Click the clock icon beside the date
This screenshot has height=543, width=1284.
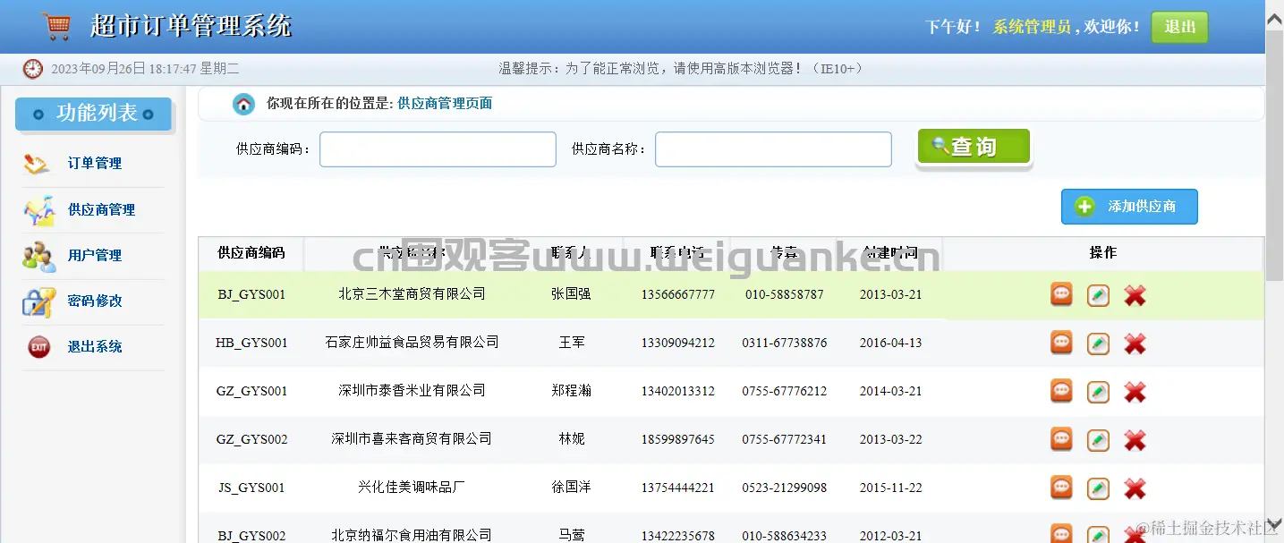pos(33,69)
